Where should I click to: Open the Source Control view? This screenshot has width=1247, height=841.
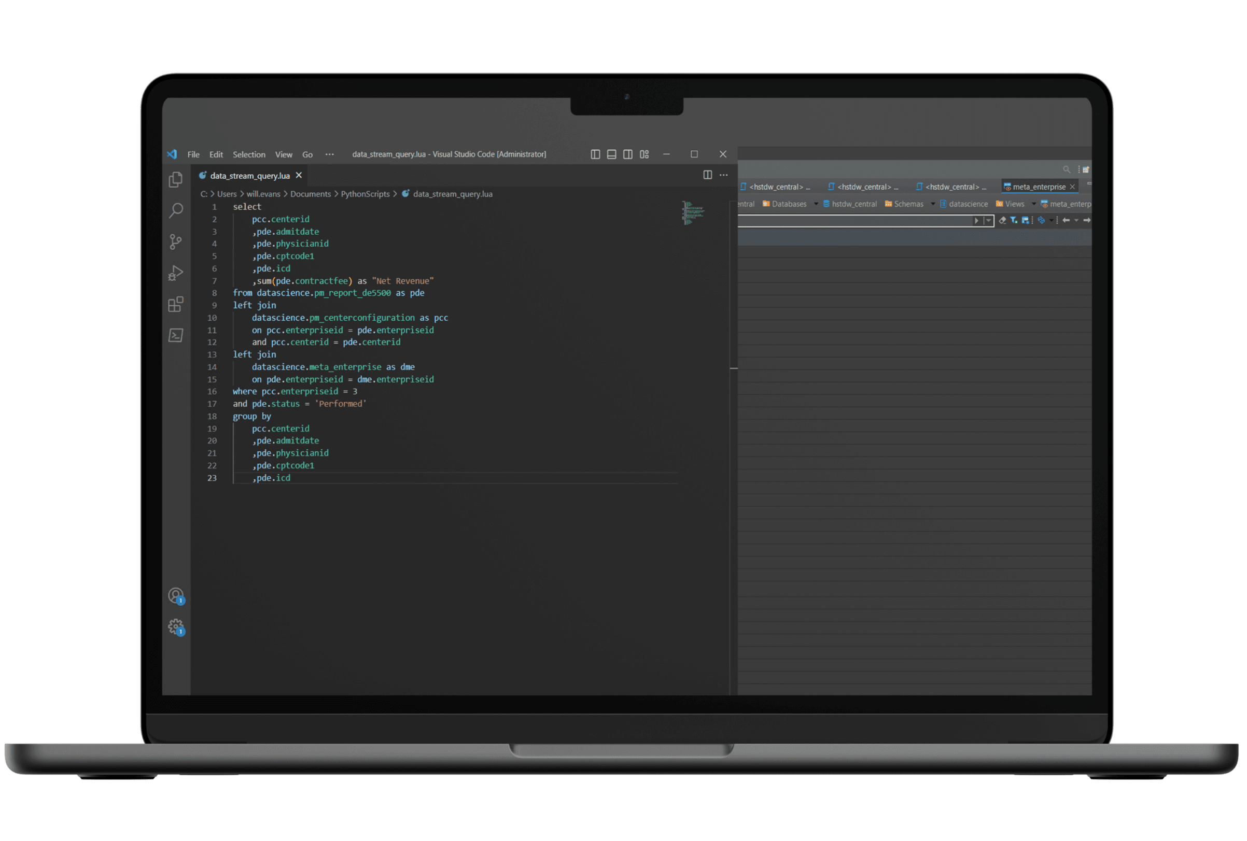point(175,241)
